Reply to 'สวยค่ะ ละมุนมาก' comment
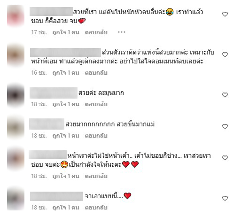 (96, 104)
